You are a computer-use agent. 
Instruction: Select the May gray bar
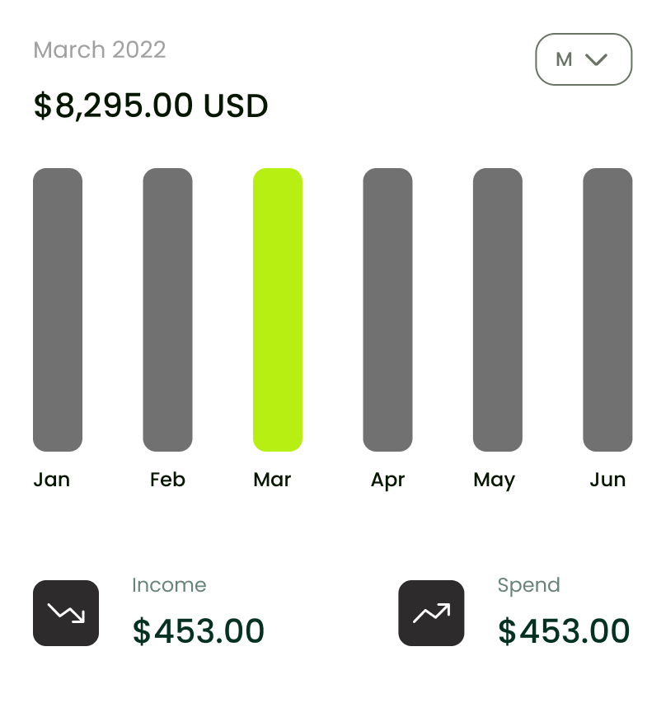click(498, 310)
